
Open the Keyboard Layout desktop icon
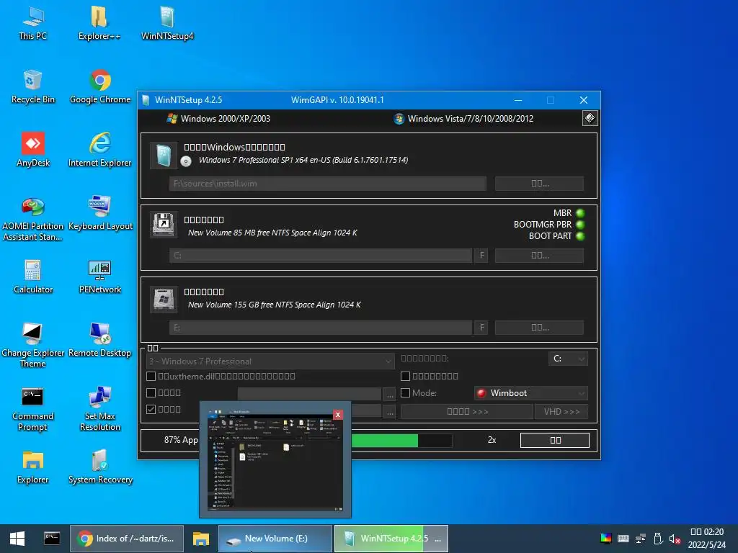pyautogui.click(x=99, y=213)
